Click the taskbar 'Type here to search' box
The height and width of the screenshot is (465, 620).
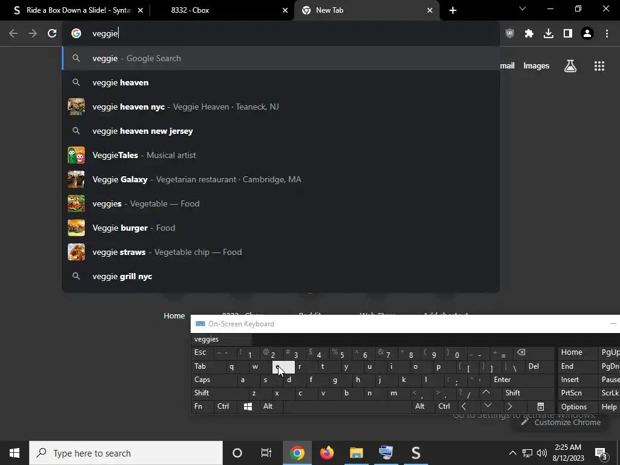[126, 453]
